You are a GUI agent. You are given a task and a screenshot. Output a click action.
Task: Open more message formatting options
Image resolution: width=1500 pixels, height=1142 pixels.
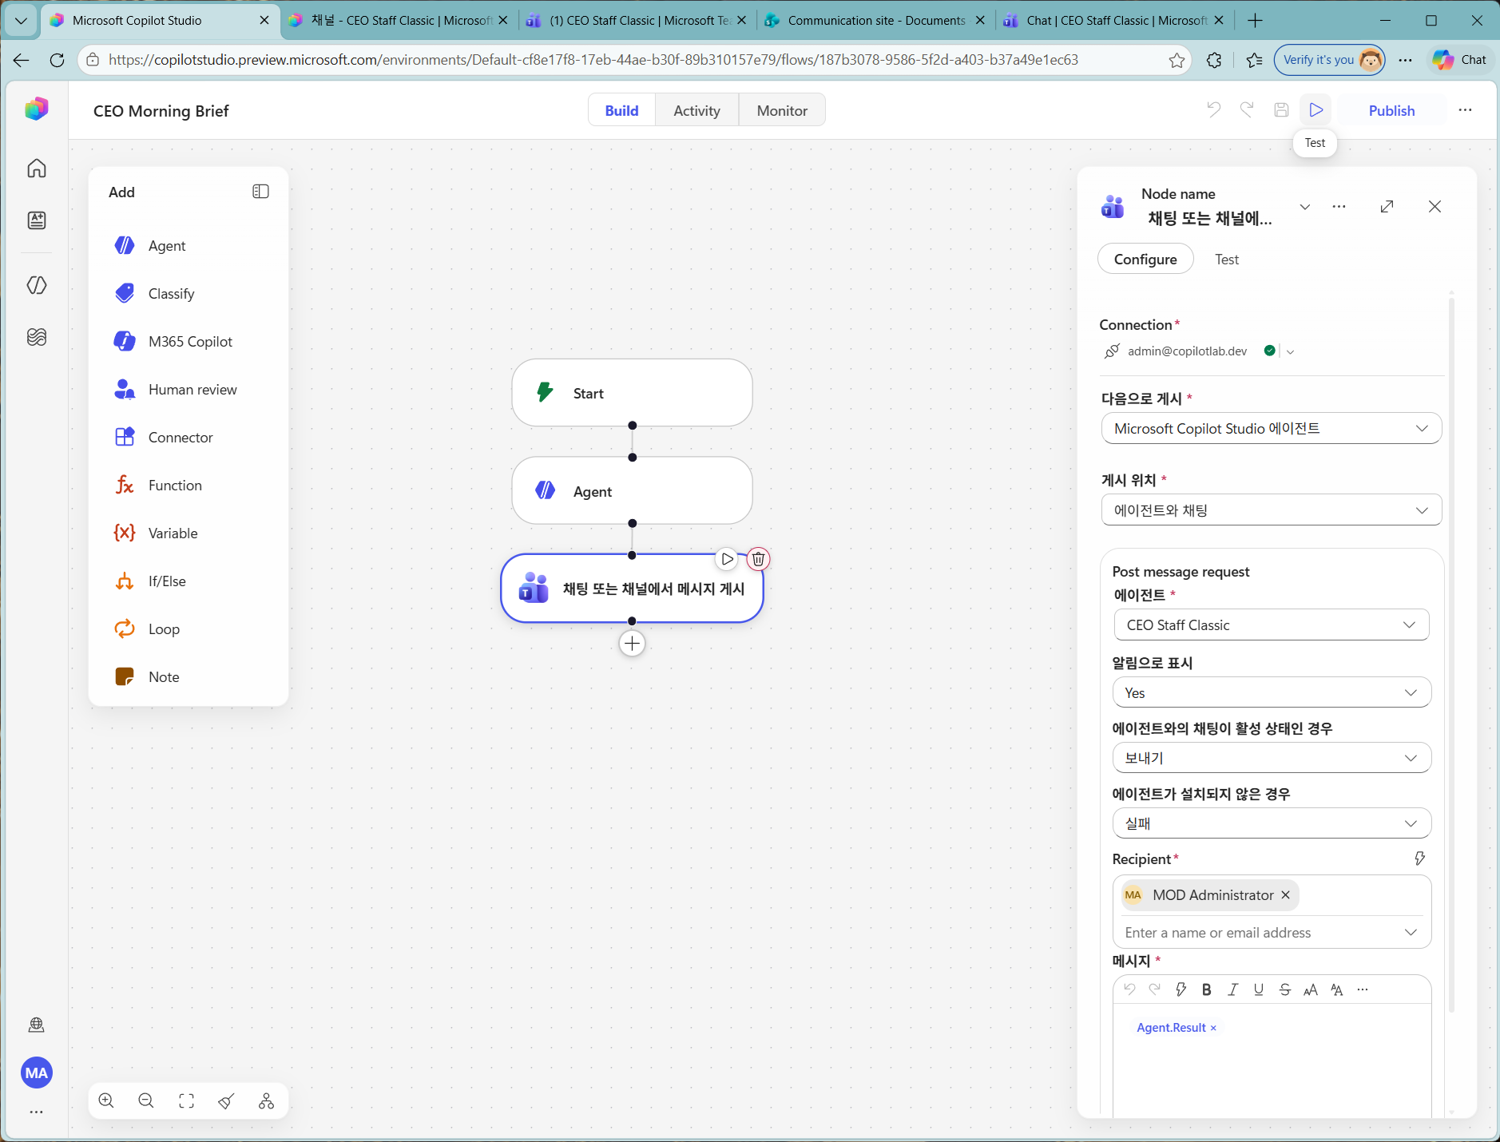1363,989
